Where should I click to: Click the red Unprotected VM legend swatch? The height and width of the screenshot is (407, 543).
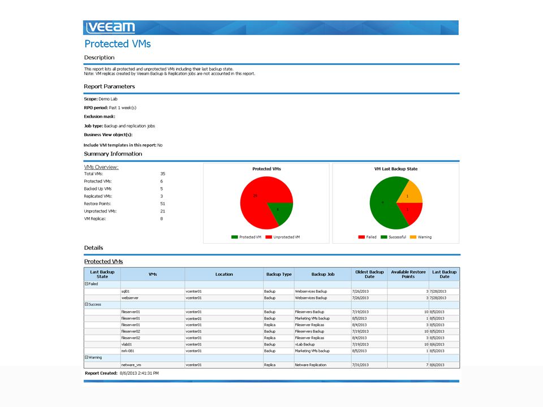pos(268,237)
